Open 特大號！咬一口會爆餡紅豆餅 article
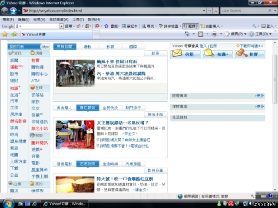 pos(125,179)
